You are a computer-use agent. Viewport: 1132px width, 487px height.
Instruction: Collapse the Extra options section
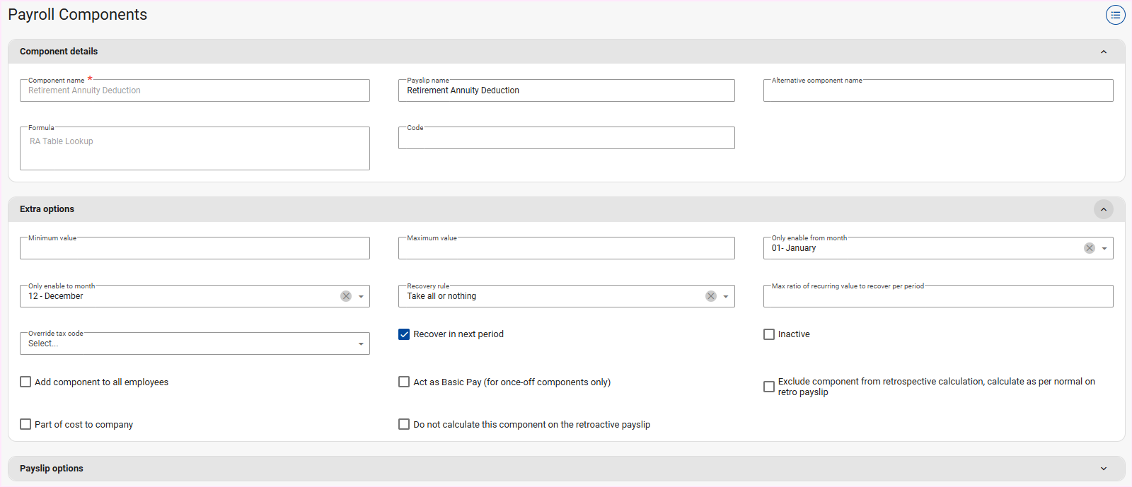[x=1103, y=209]
